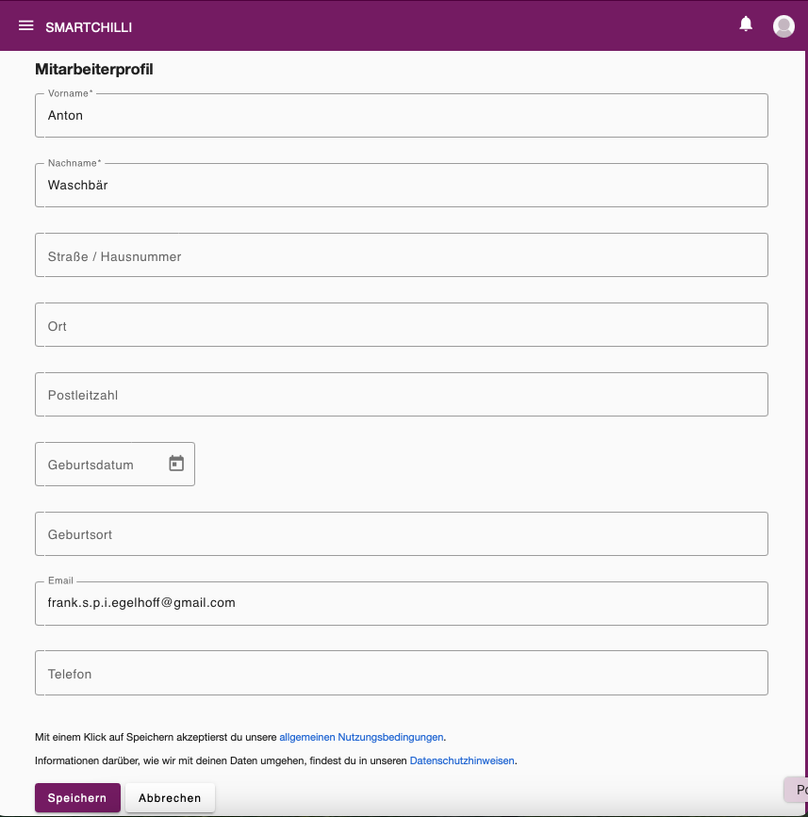Focus the Telefon input field
The width and height of the screenshot is (808, 817).
coord(402,673)
